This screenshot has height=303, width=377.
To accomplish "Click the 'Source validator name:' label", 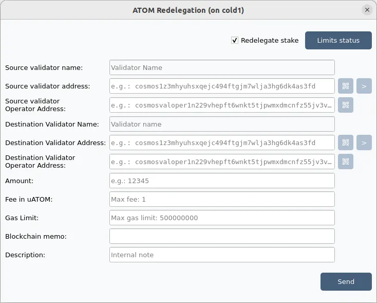I will [44, 68].
